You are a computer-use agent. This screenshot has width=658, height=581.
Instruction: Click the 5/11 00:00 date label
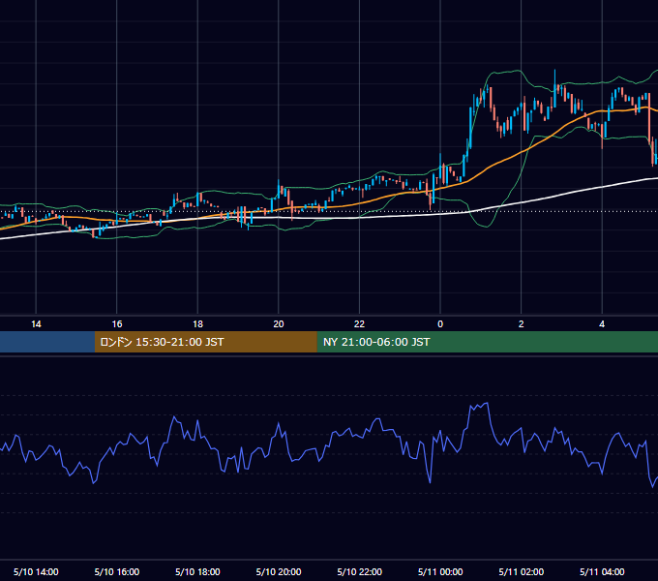(440, 571)
